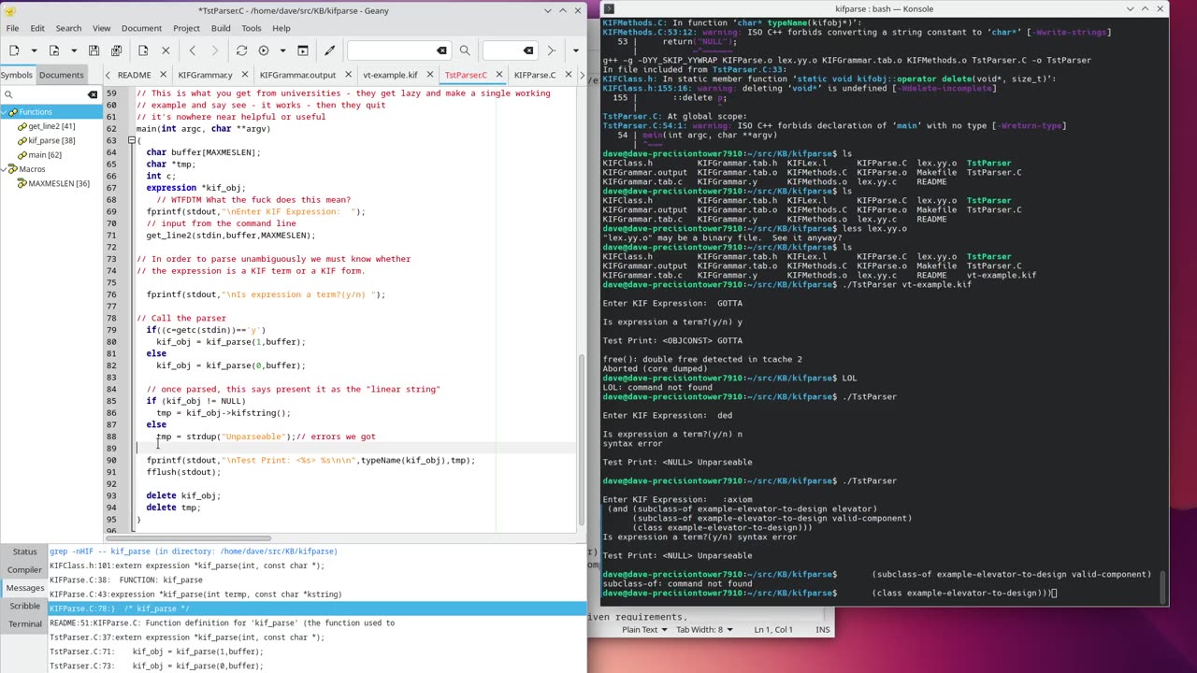Switch to the KIFParse.C tab

pyautogui.click(x=535, y=75)
